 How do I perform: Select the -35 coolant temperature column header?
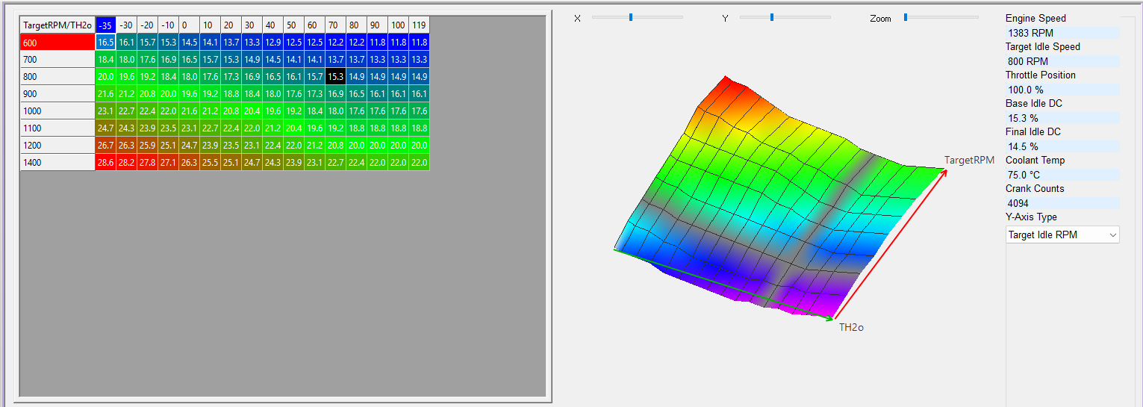coord(105,25)
